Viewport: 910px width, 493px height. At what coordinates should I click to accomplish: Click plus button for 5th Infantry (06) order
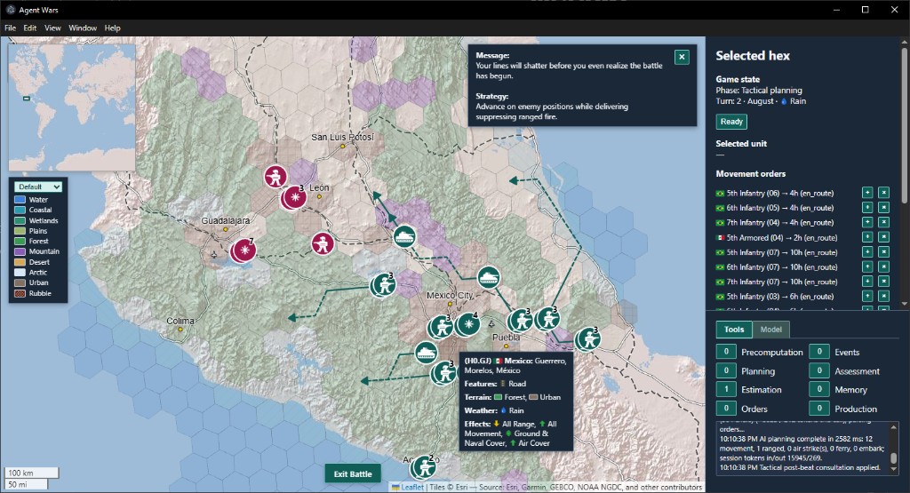(x=867, y=193)
